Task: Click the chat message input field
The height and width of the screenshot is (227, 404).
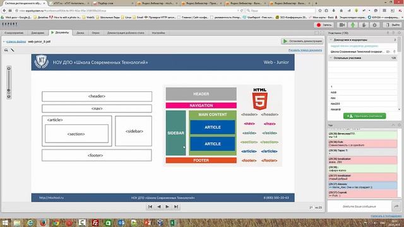Action: tap(359, 206)
